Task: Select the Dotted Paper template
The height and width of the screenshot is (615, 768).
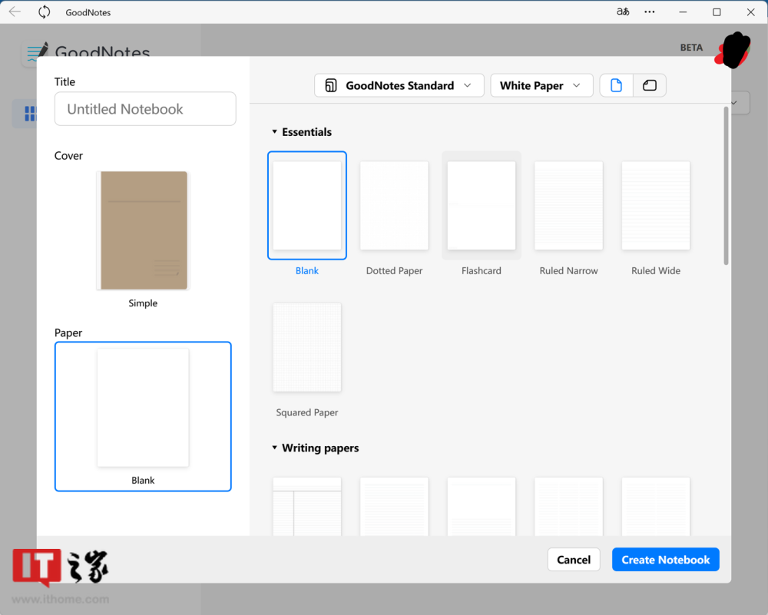Action: [x=394, y=205]
